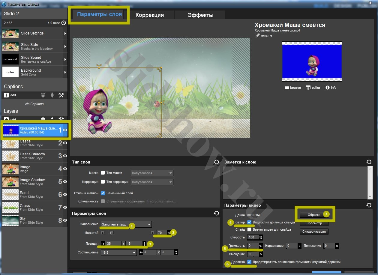This screenshot has height=275, width=378.
Task: Click the blue video preview thumbnail
Action: [x=312, y=61]
